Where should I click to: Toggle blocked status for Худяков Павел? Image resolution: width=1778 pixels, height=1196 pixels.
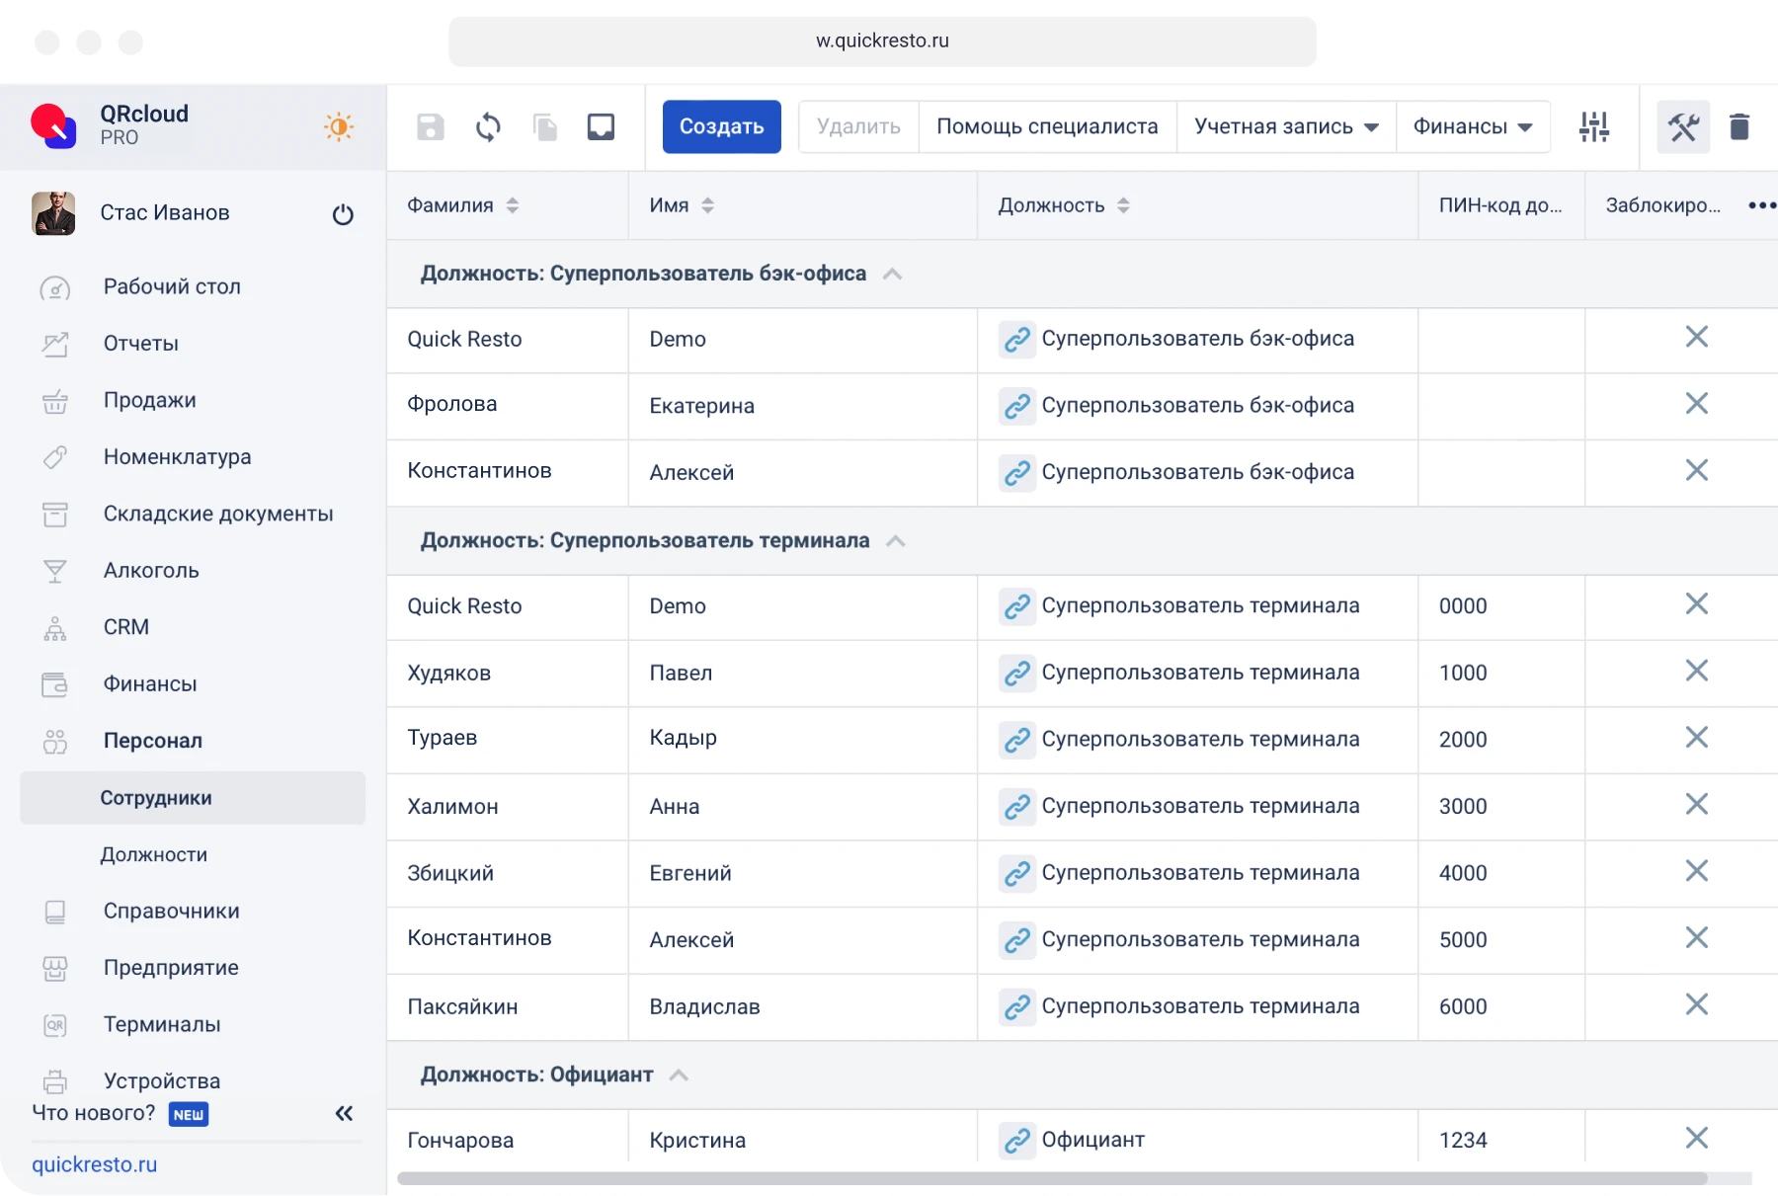tap(1696, 672)
